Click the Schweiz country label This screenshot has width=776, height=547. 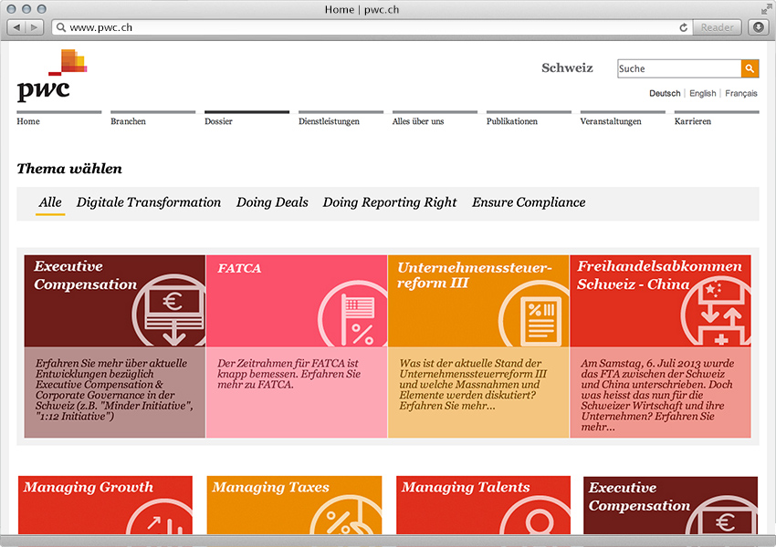[567, 67]
